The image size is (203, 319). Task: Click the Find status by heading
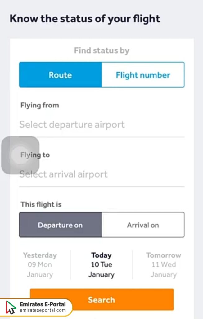(x=101, y=50)
